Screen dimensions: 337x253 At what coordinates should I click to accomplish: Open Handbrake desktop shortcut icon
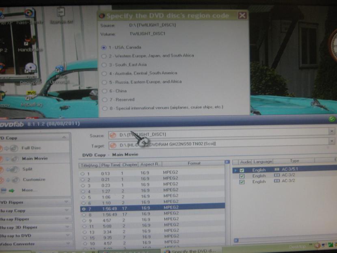pyautogui.click(x=30, y=45)
